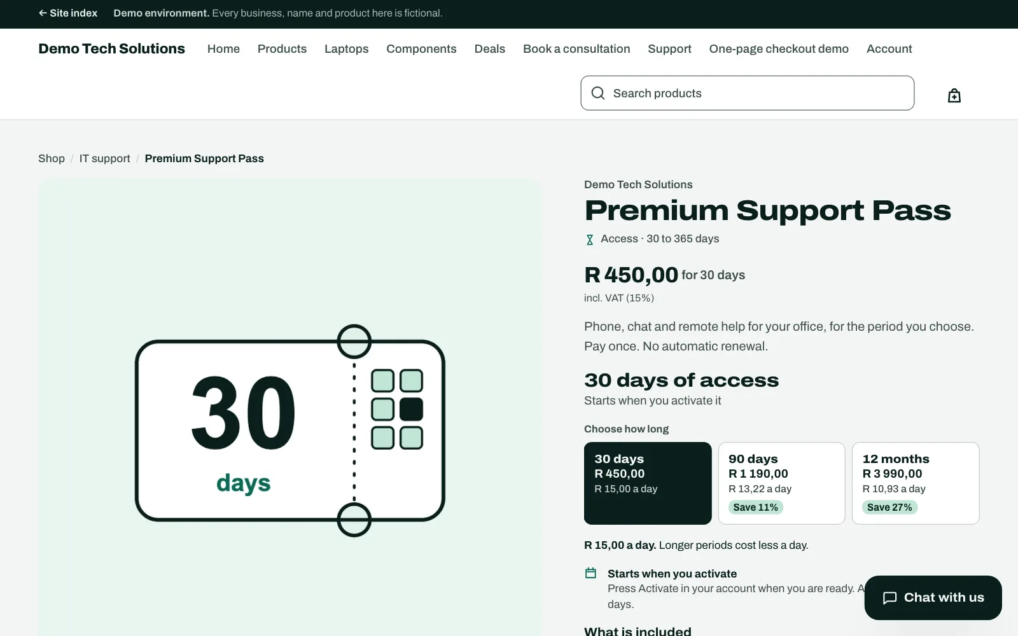1018x636 pixels.
Task: Open the Deals page
Action: [490, 49]
